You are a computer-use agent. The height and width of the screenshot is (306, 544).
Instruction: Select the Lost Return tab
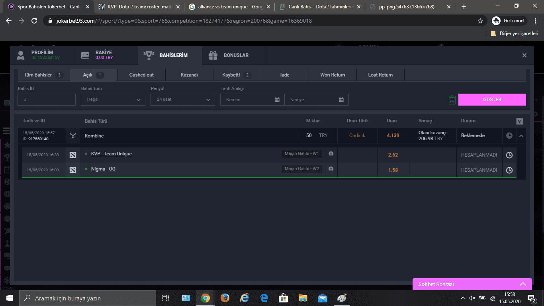point(380,75)
